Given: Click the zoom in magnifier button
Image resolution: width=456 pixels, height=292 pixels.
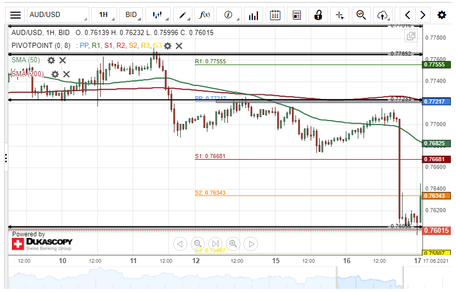Looking at the screenshot, I should click(233, 244).
